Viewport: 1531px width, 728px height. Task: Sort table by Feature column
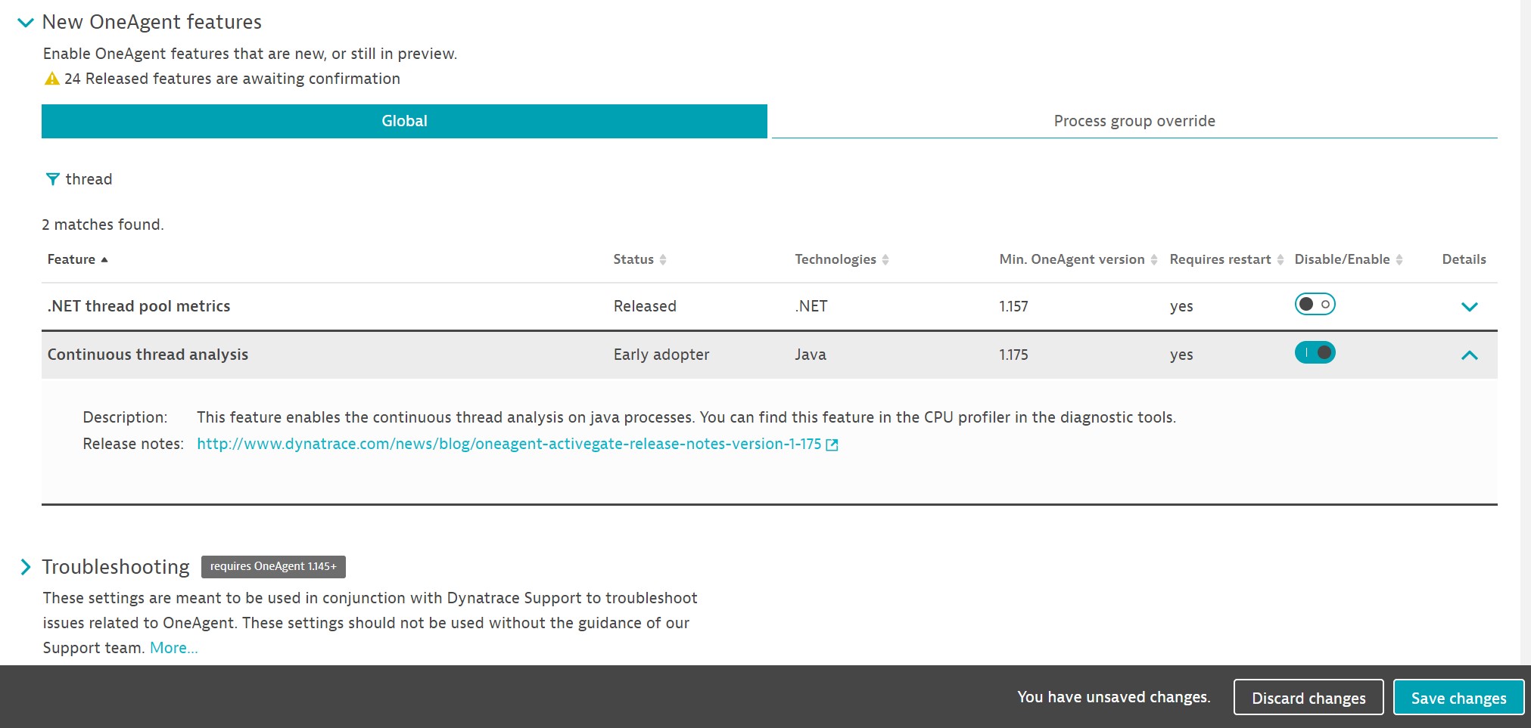pos(77,259)
